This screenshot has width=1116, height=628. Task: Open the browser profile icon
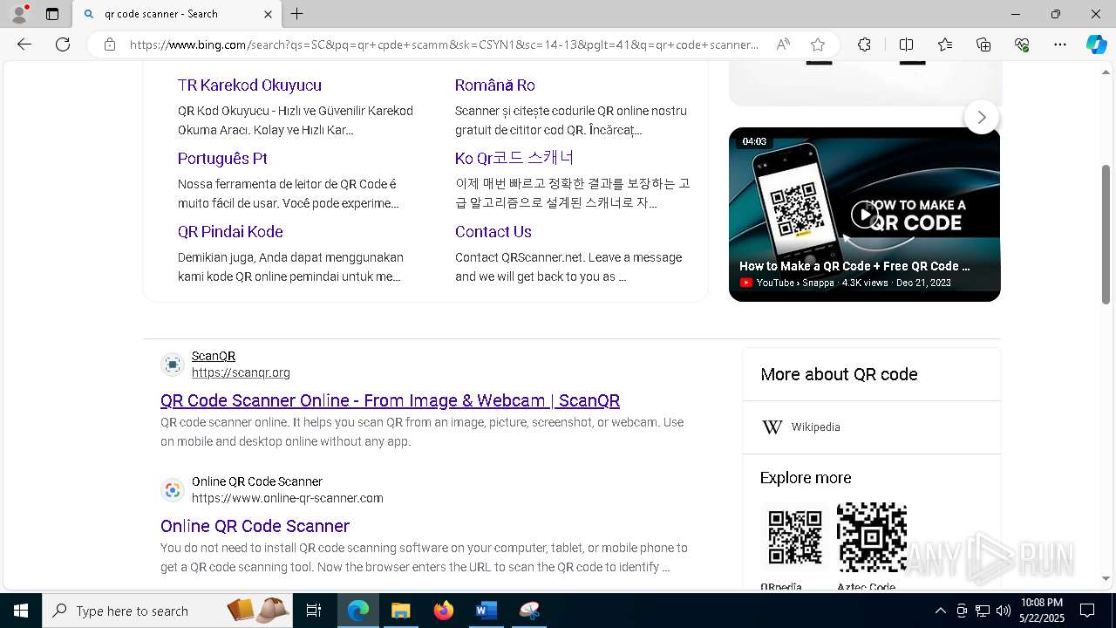pos(19,14)
